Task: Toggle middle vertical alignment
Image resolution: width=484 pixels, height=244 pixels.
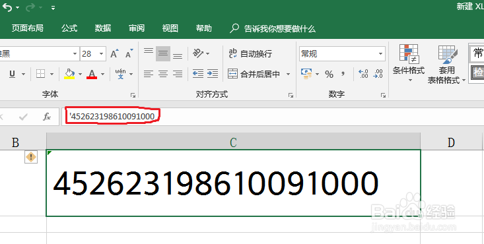Action: point(163,53)
